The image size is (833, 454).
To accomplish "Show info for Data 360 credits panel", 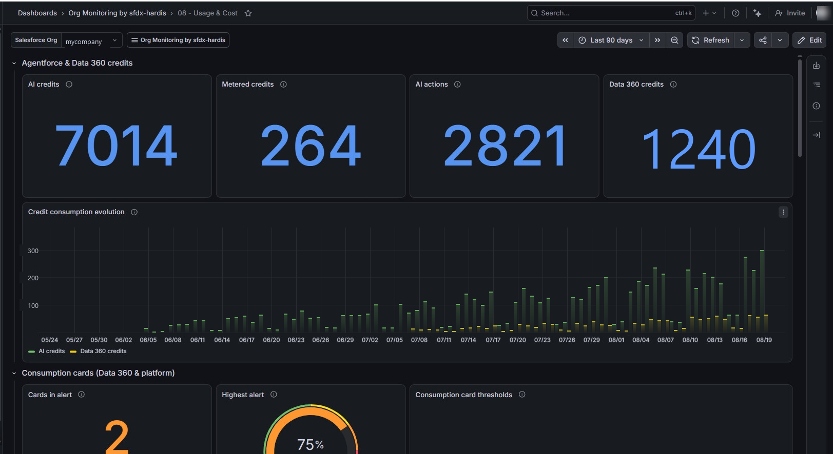I will (673, 85).
